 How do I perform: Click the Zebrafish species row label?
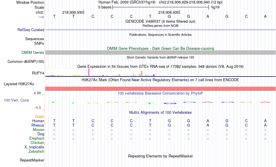[36, 151]
